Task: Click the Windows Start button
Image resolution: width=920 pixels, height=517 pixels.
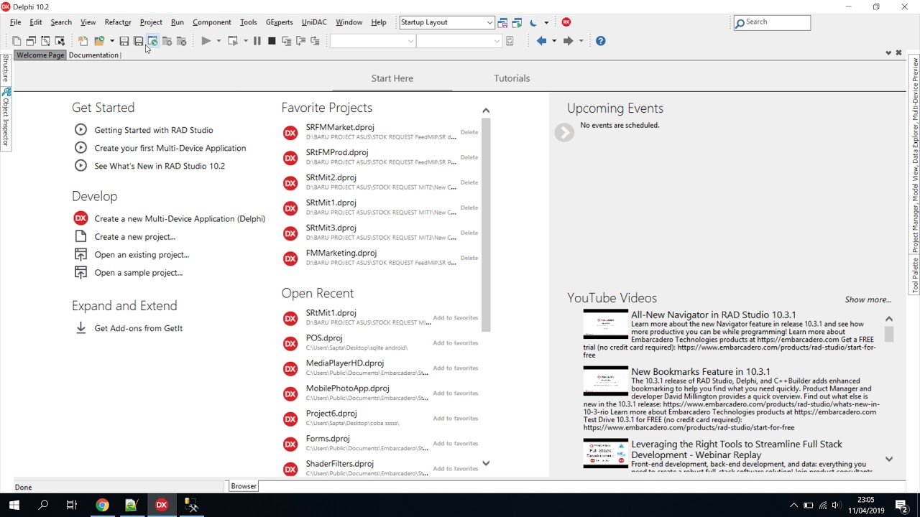Action: pos(14,505)
